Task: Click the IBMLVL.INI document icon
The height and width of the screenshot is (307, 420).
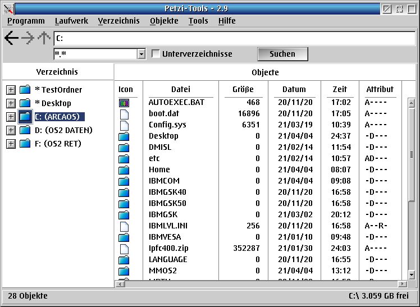Action: 124,227
